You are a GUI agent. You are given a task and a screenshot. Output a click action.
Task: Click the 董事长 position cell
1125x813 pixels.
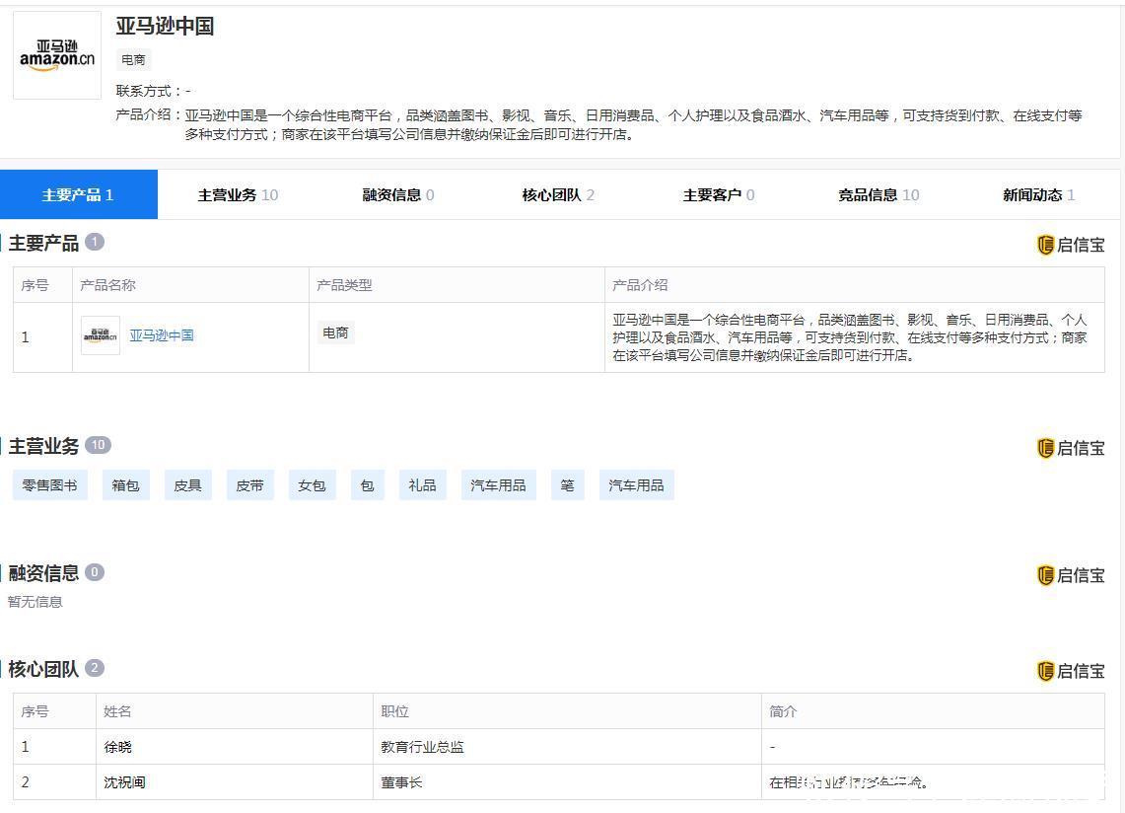pos(567,782)
